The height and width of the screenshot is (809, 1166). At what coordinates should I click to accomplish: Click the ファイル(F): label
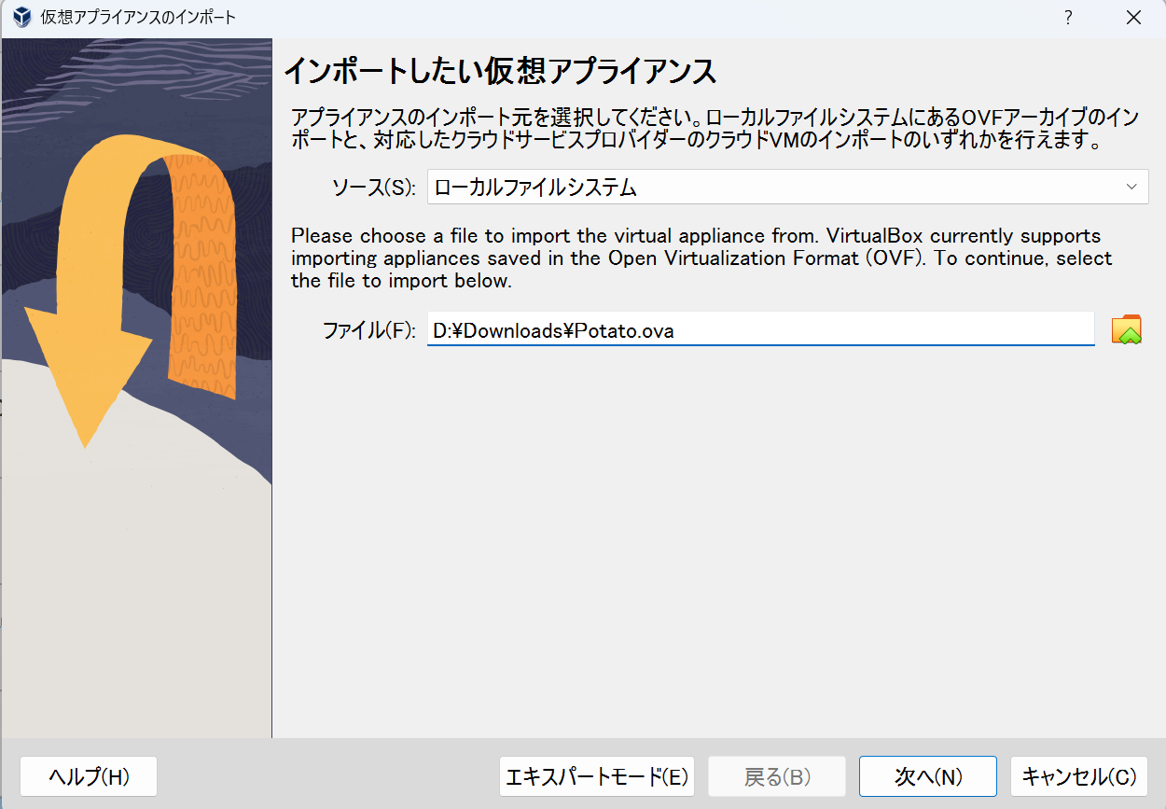tap(368, 330)
